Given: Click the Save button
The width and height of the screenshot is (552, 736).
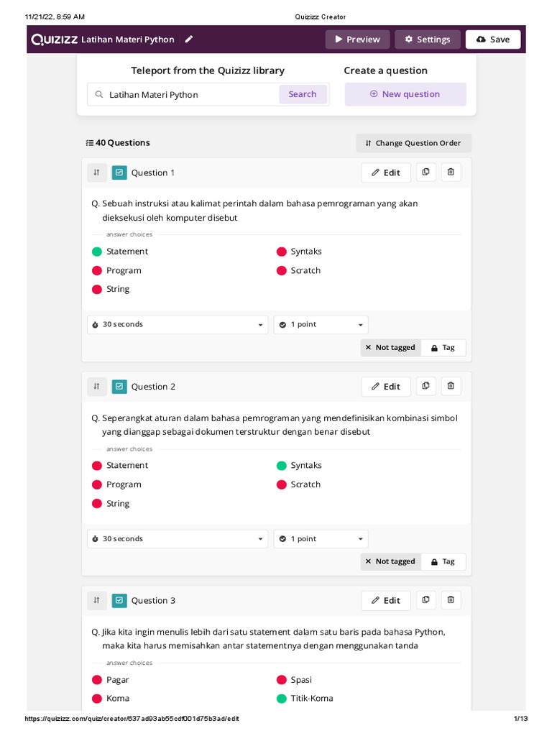Looking at the screenshot, I should click(x=493, y=40).
